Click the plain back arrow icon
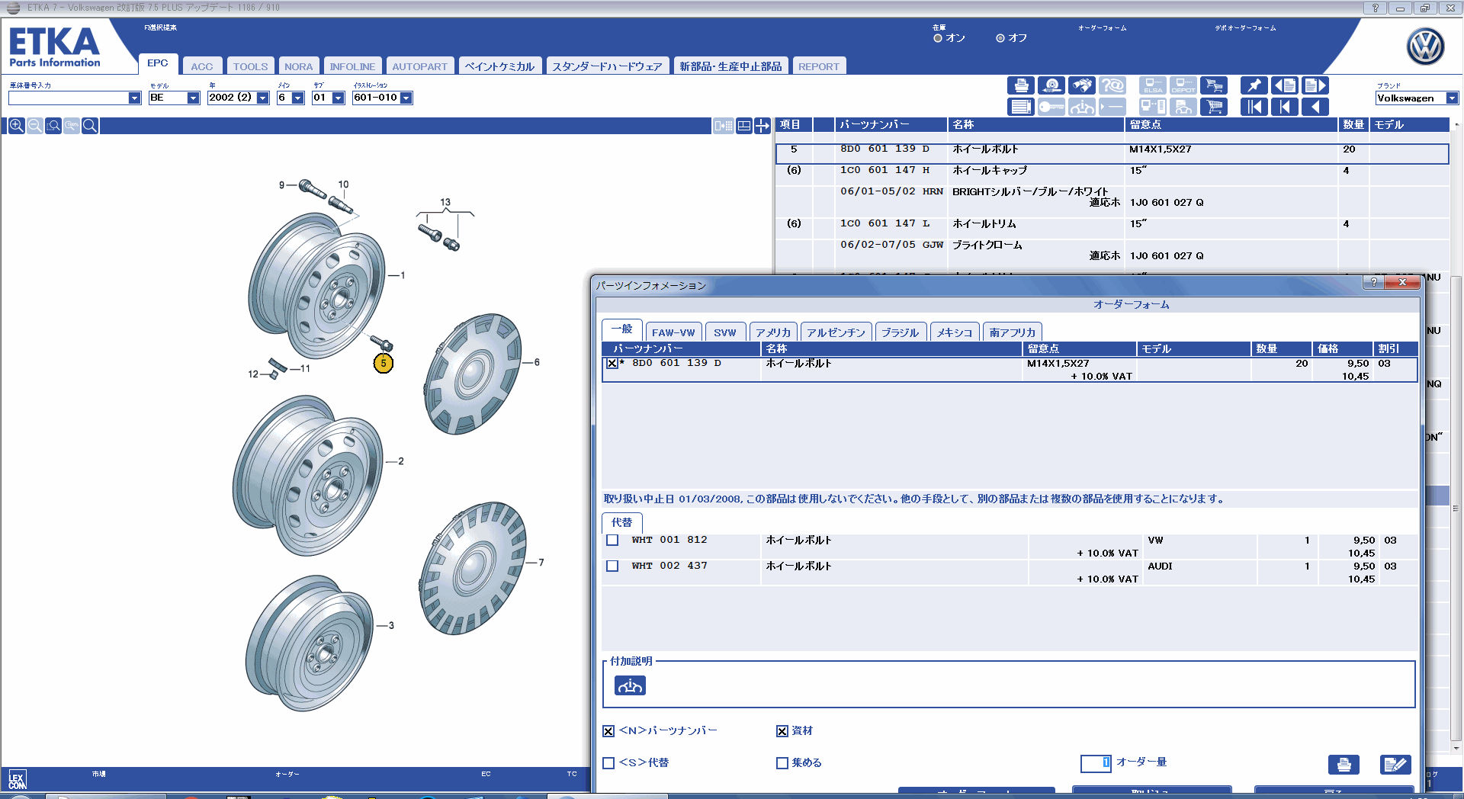The image size is (1464, 799). click(x=1315, y=107)
